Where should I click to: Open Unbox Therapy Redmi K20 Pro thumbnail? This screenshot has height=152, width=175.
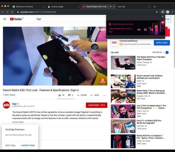click(123, 63)
